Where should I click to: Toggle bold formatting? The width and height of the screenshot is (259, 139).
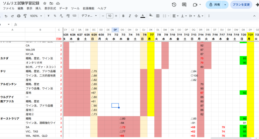click(123, 16)
